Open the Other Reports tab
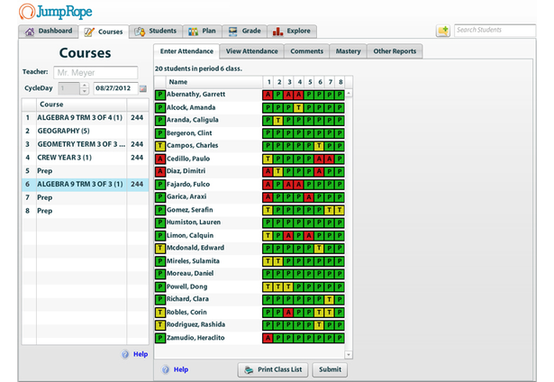 [395, 51]
